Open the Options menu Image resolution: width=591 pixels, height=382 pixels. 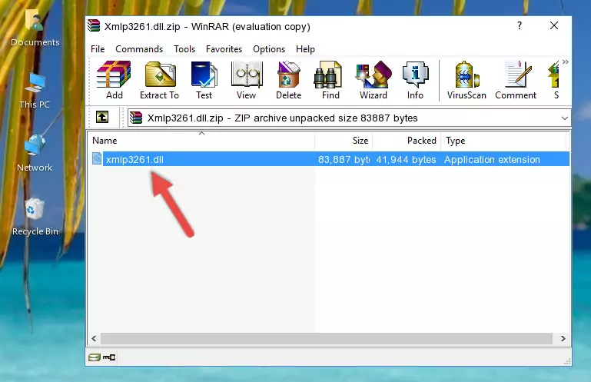pos(269,49)
